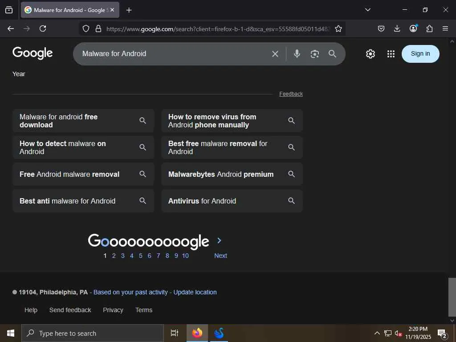The width and height of the screenshot is (456, 342).
Task: Go to results page 5
Action: [140, 256]
